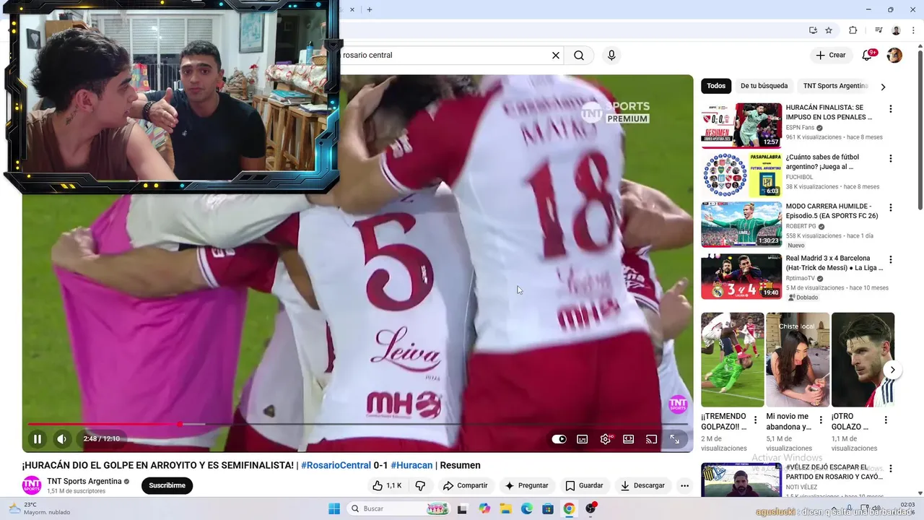The width and height of the screenshot is (924, 520).
Task: Click the Suscribirme button
Action: [167, 485]
